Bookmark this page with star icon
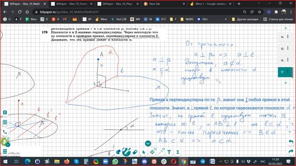296x166 pixels. (259, 12)
